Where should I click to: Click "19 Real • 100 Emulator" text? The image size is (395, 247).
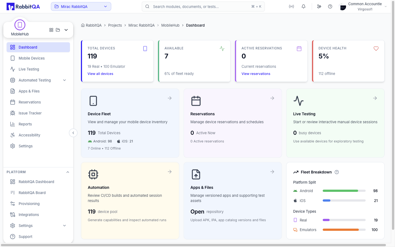coord(106,66)
